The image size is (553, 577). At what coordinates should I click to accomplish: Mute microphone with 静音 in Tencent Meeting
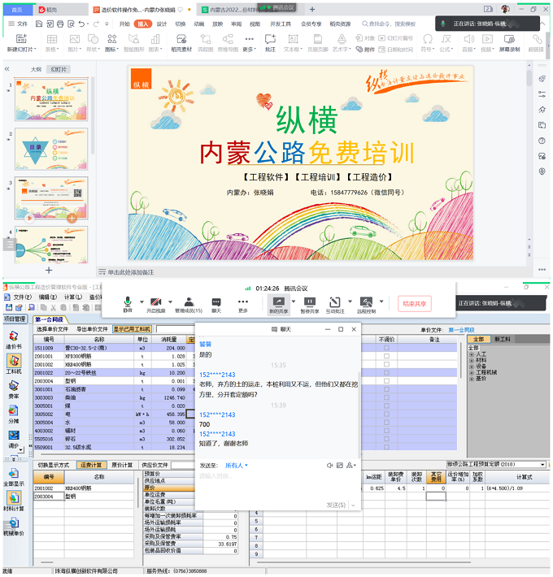click(128, 304)
